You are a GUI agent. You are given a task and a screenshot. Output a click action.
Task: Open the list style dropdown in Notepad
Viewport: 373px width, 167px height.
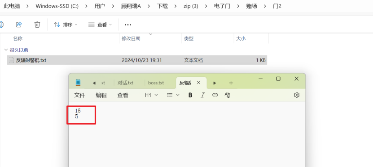pos(173,95)
